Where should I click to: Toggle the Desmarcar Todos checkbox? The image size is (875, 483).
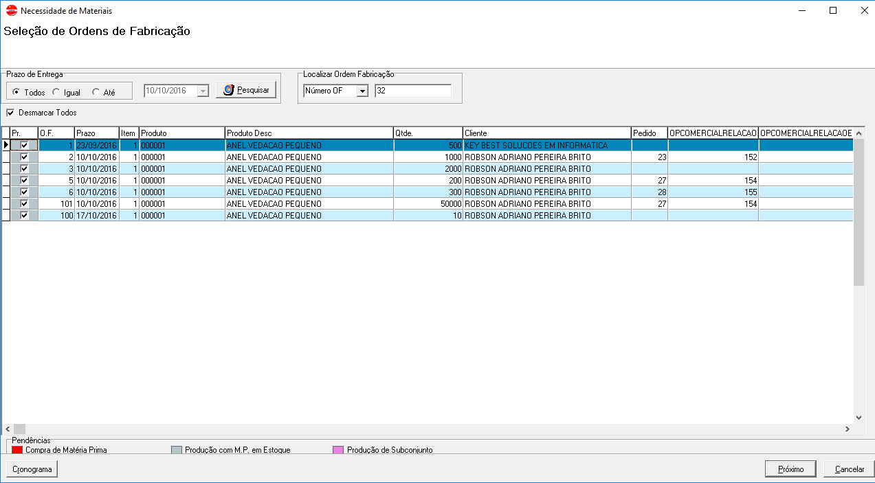10,113
